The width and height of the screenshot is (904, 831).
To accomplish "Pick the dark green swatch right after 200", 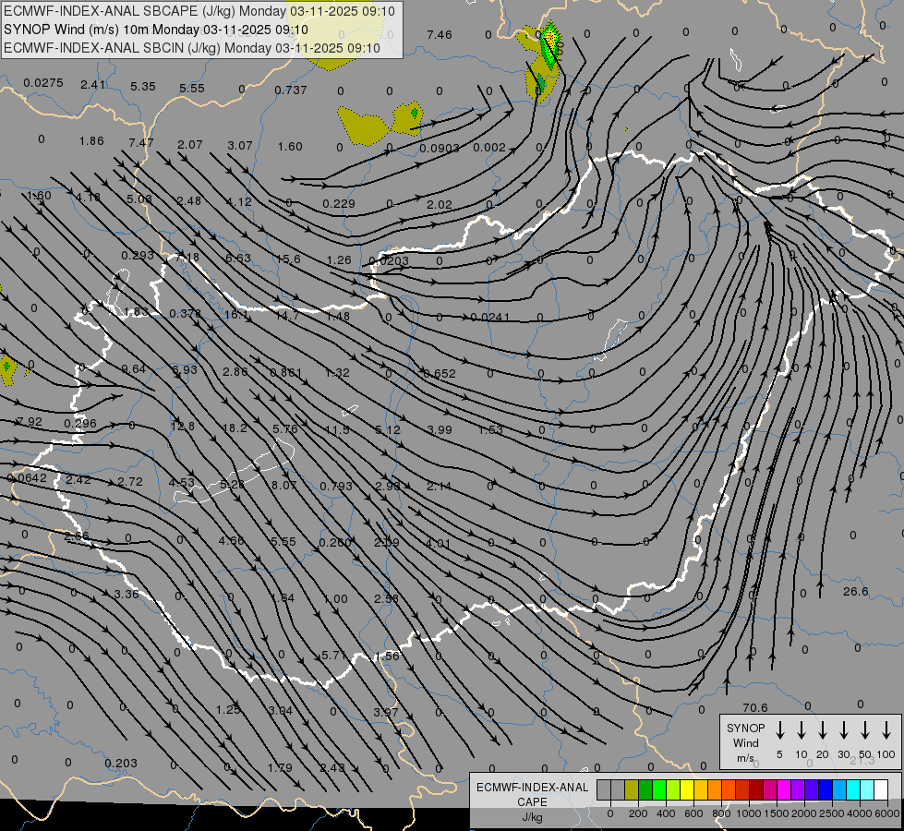I will click(x=645, y=790).
